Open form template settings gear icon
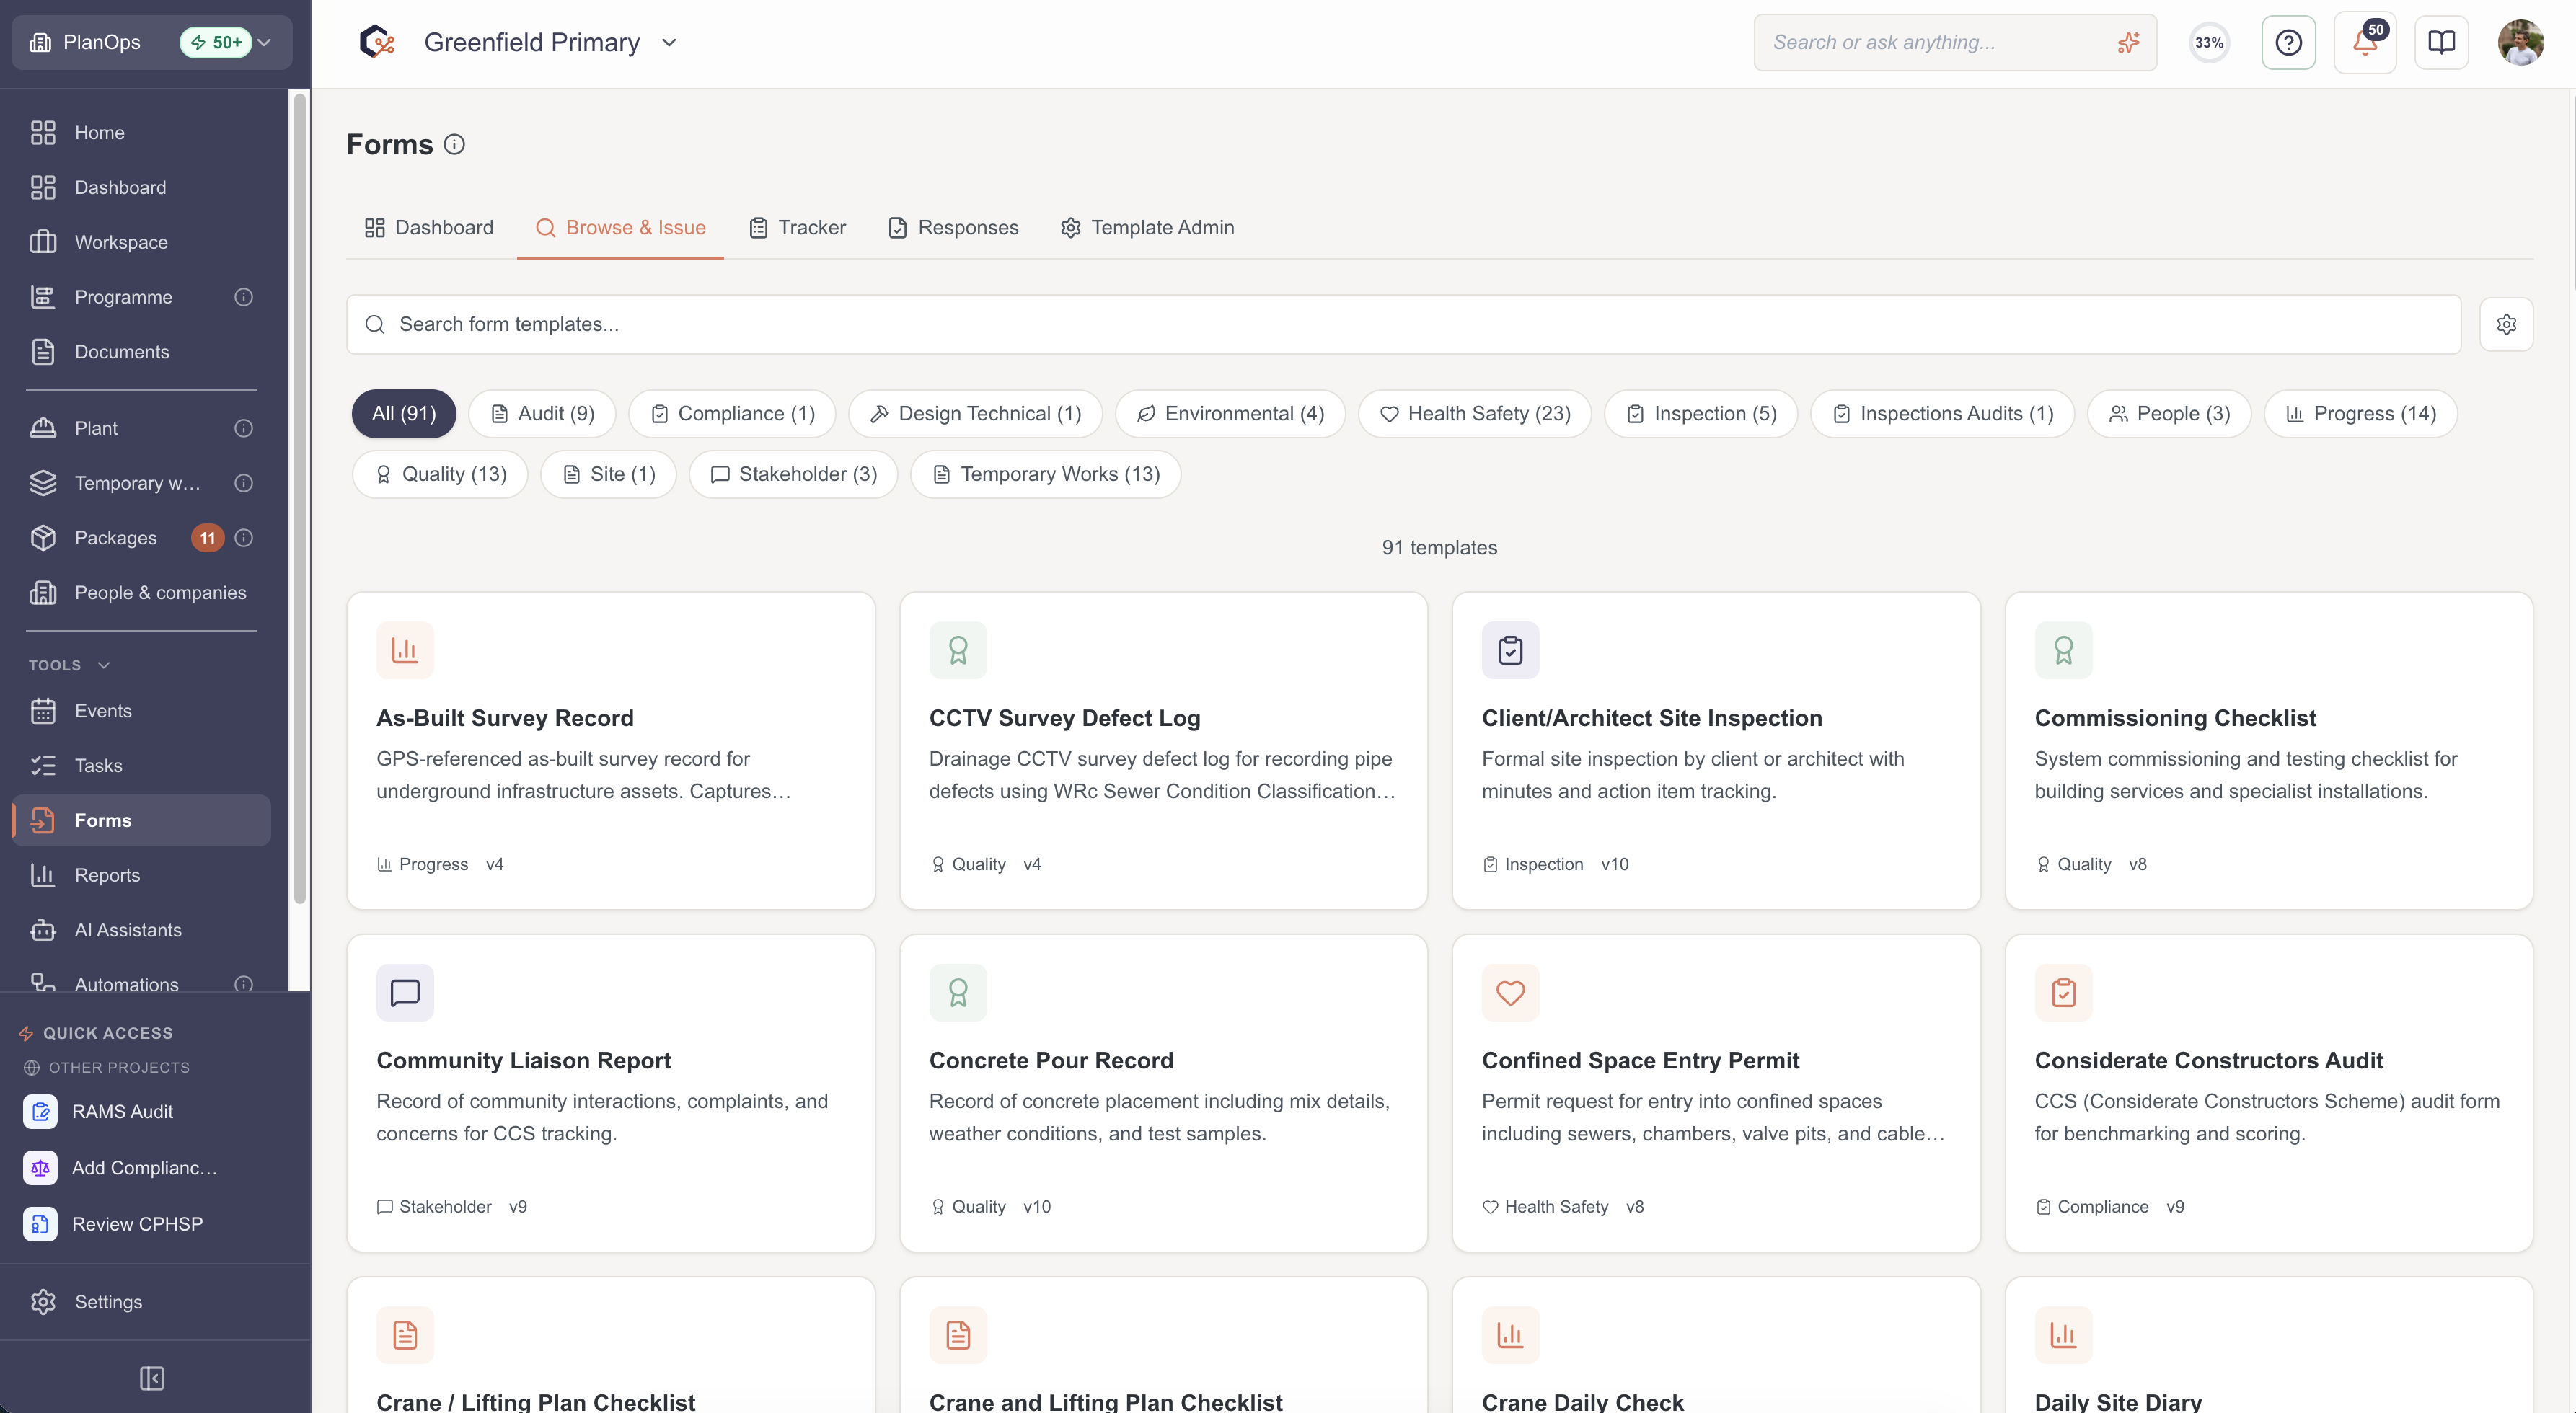The image size is (2576, 1413). pyautogui.click(x=2506, y=324)
